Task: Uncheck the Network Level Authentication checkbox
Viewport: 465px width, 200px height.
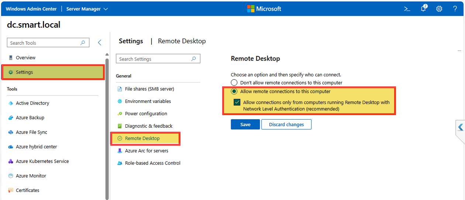Action: [237, 103]
